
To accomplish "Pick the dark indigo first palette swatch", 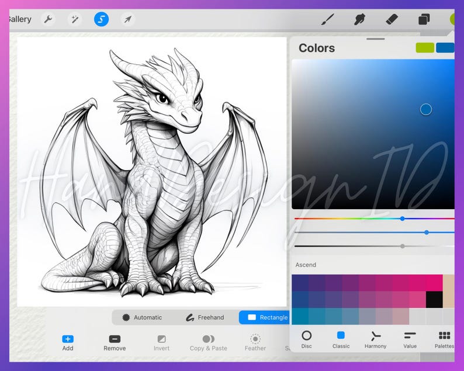I will (x=300, y=283).
